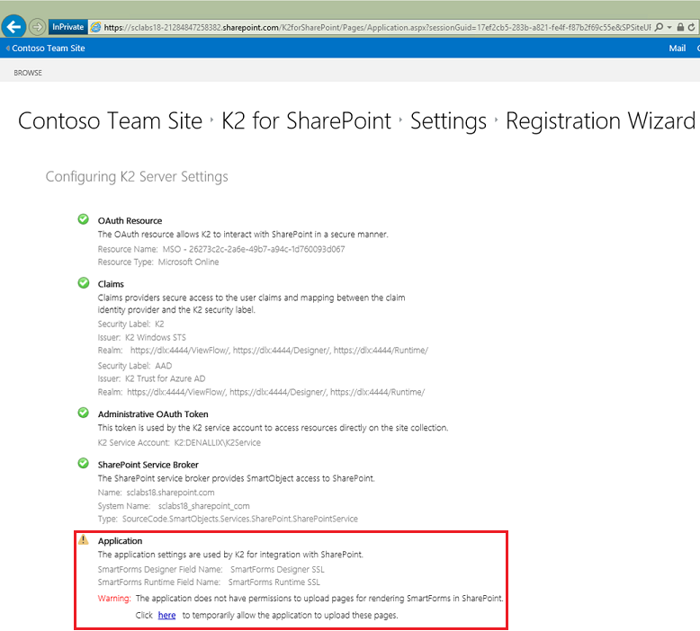Click 'Name: sclabs18.sharepoint.com' line
Screen dimensions: 700x631
[156, 493]
